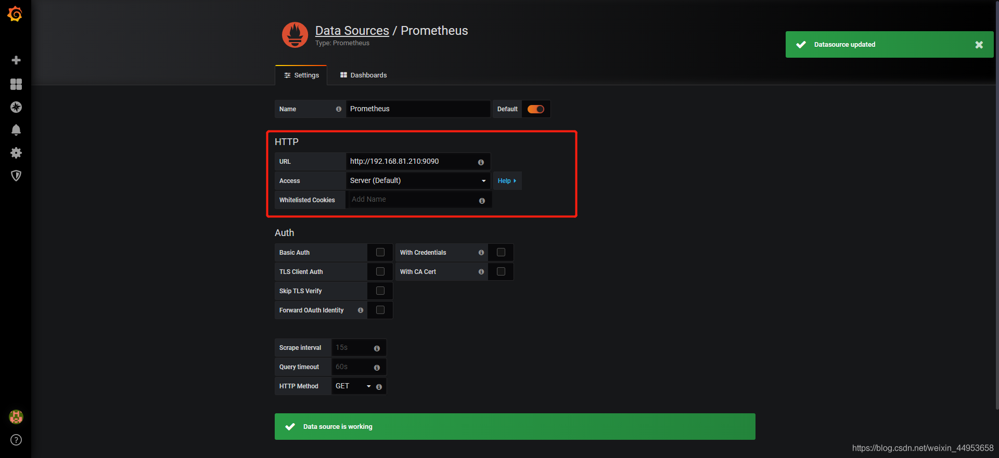Open the Create plus menu in sidebar
Image resolution: width=999 pixels, height=458 pixels.
coord(16,60)
